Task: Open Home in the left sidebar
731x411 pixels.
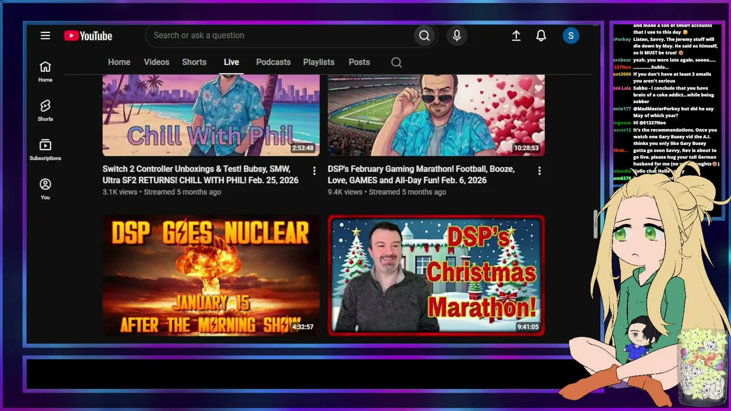Action: [45, 71]
